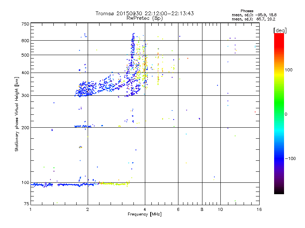Click the height axis label "200"
Image resolution: width=305 pixels, height=228 pixels.
coord(25,128)
